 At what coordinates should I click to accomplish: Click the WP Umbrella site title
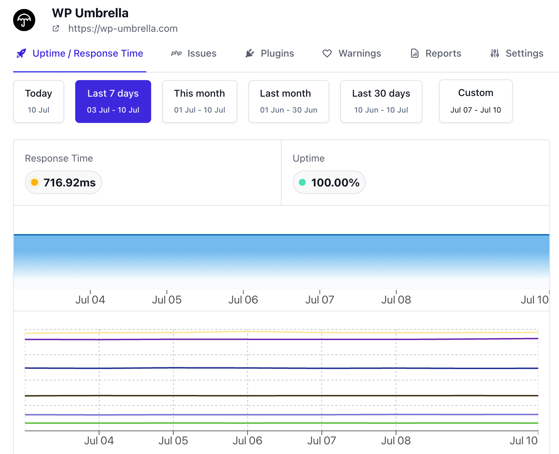[90, 13]
